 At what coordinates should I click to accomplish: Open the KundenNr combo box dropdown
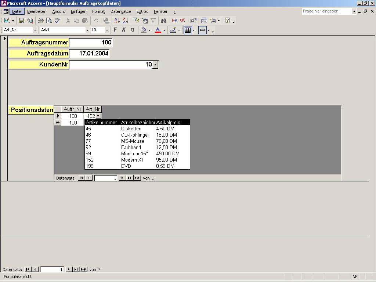pos(155,65)
